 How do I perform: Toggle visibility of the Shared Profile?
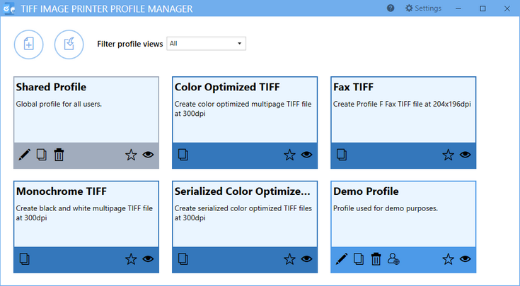coord(149,155)
